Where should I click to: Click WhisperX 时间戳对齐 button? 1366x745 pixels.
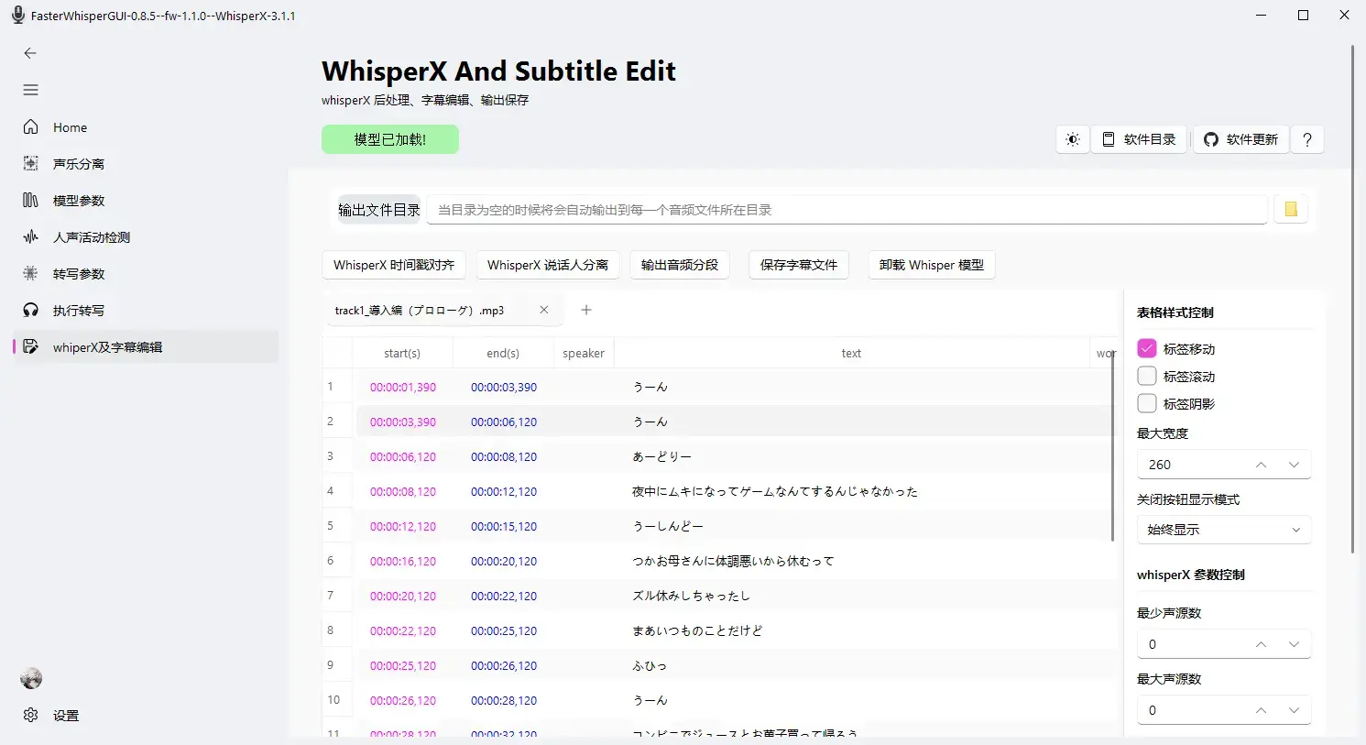(394, 265)
